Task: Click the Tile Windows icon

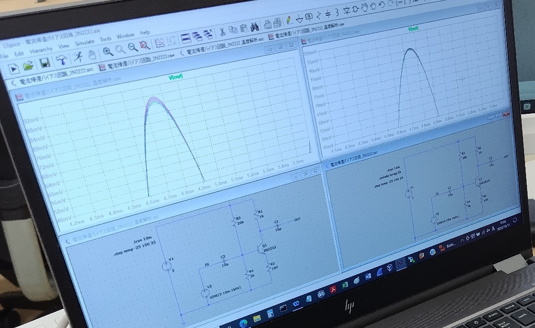Action: click(x=186, y=38)
